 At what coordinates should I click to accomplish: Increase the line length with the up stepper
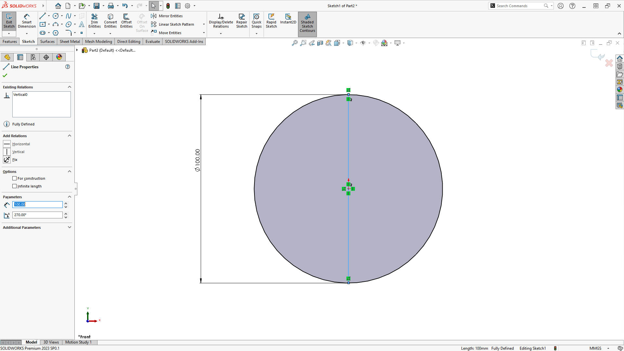pos(66,203)
